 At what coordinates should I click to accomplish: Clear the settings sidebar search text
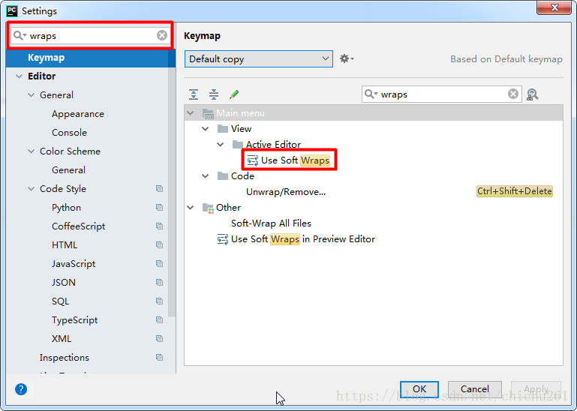pyautogui.click(x=162, y=35)
